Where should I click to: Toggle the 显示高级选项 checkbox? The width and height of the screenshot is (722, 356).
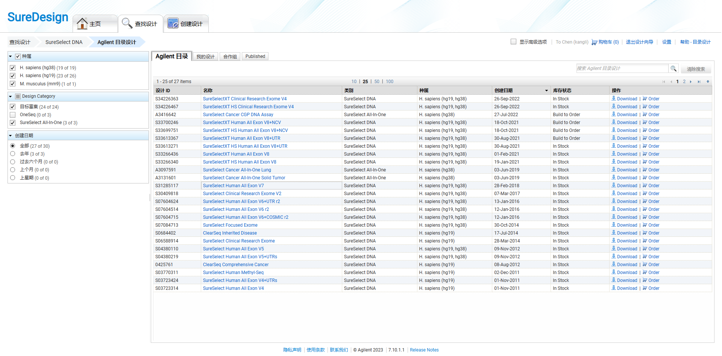[x=513, y=42]
